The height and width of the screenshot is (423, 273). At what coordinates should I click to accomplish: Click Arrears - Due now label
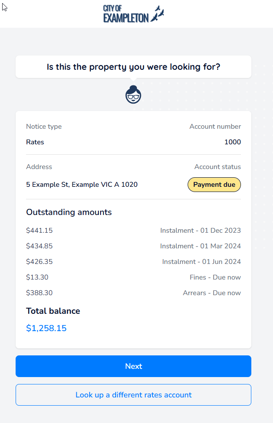(x=211, y=293)
